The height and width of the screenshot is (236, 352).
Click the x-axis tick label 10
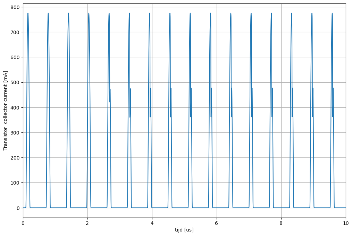[x=345, y=223]
